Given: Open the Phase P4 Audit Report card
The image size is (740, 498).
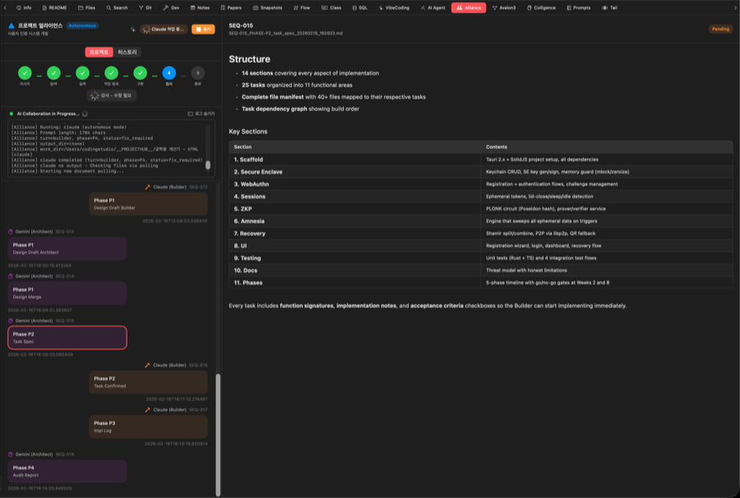Looking at the screenshot, I should (x=67, y=471).
